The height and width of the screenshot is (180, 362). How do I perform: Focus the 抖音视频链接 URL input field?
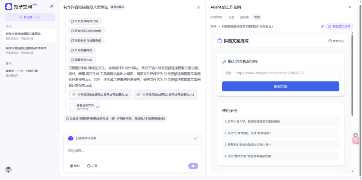281,73
